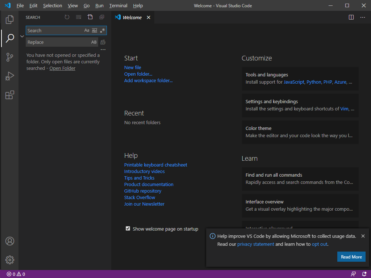
Task: Click into the Replace input field
Action: [x=58, y=42]
